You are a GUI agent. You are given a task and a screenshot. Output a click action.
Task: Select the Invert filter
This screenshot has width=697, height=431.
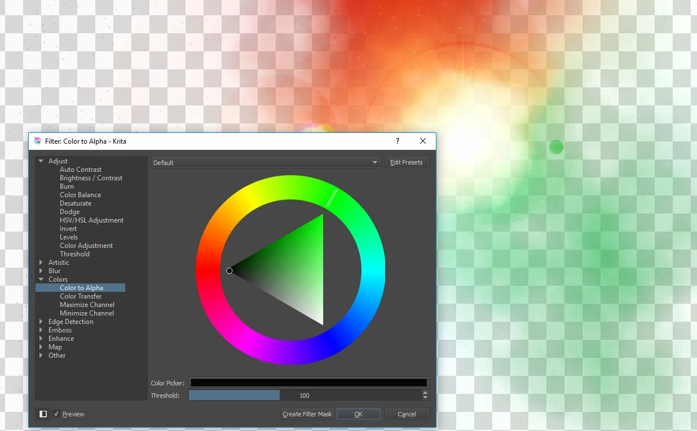(68, 229)
